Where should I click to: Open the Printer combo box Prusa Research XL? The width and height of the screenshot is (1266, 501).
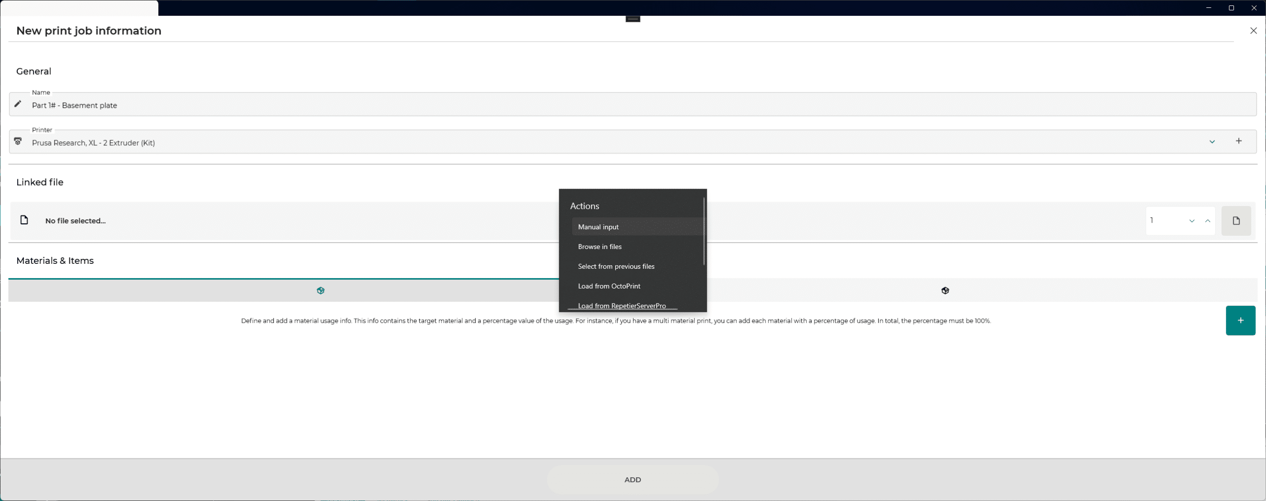coord(633,142)
